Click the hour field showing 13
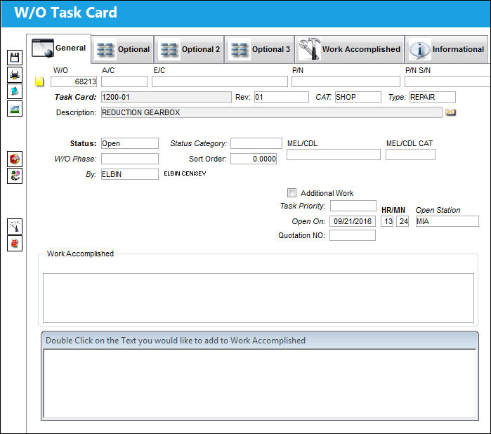Viewport: 491px width, 434px height. (x=387, y=221)
